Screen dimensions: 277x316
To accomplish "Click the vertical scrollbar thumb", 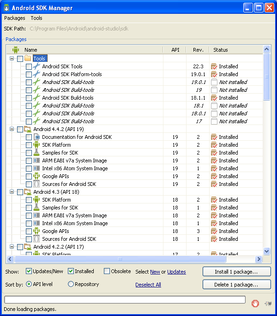I will tap(266, 77).
